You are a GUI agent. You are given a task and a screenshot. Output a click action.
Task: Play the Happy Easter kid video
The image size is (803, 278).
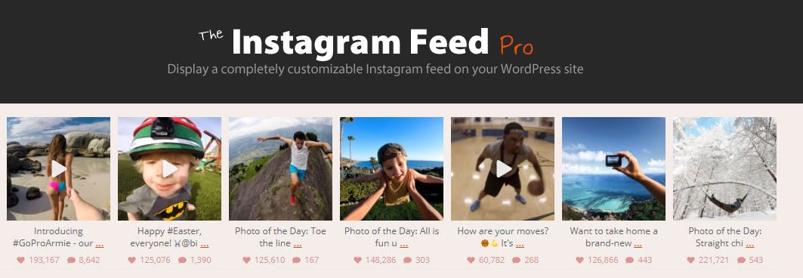(169, 169)
